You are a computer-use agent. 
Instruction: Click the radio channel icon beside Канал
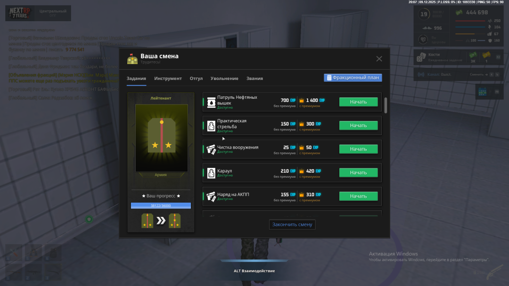point(421,74)
